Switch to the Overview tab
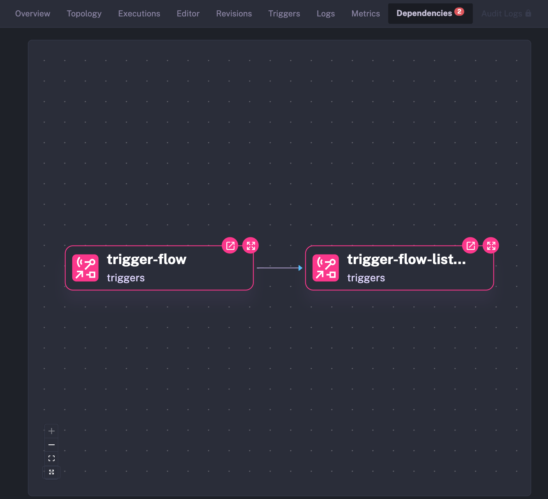Screen dimensions: 548x499 click(x=32, y=14)
